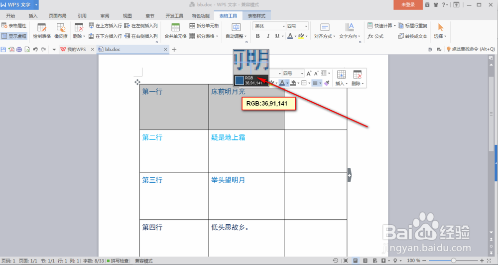Open the ribbon font name box showing 黑体
This screenshot has height=265, width=498.
(269, 26)
